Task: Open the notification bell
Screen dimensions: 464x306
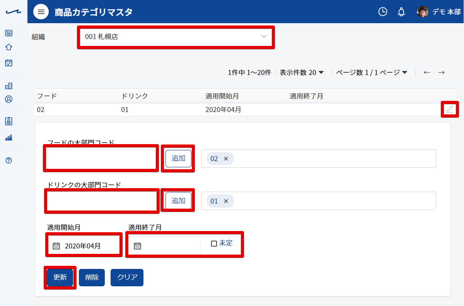Action: [x=401, y=12]
